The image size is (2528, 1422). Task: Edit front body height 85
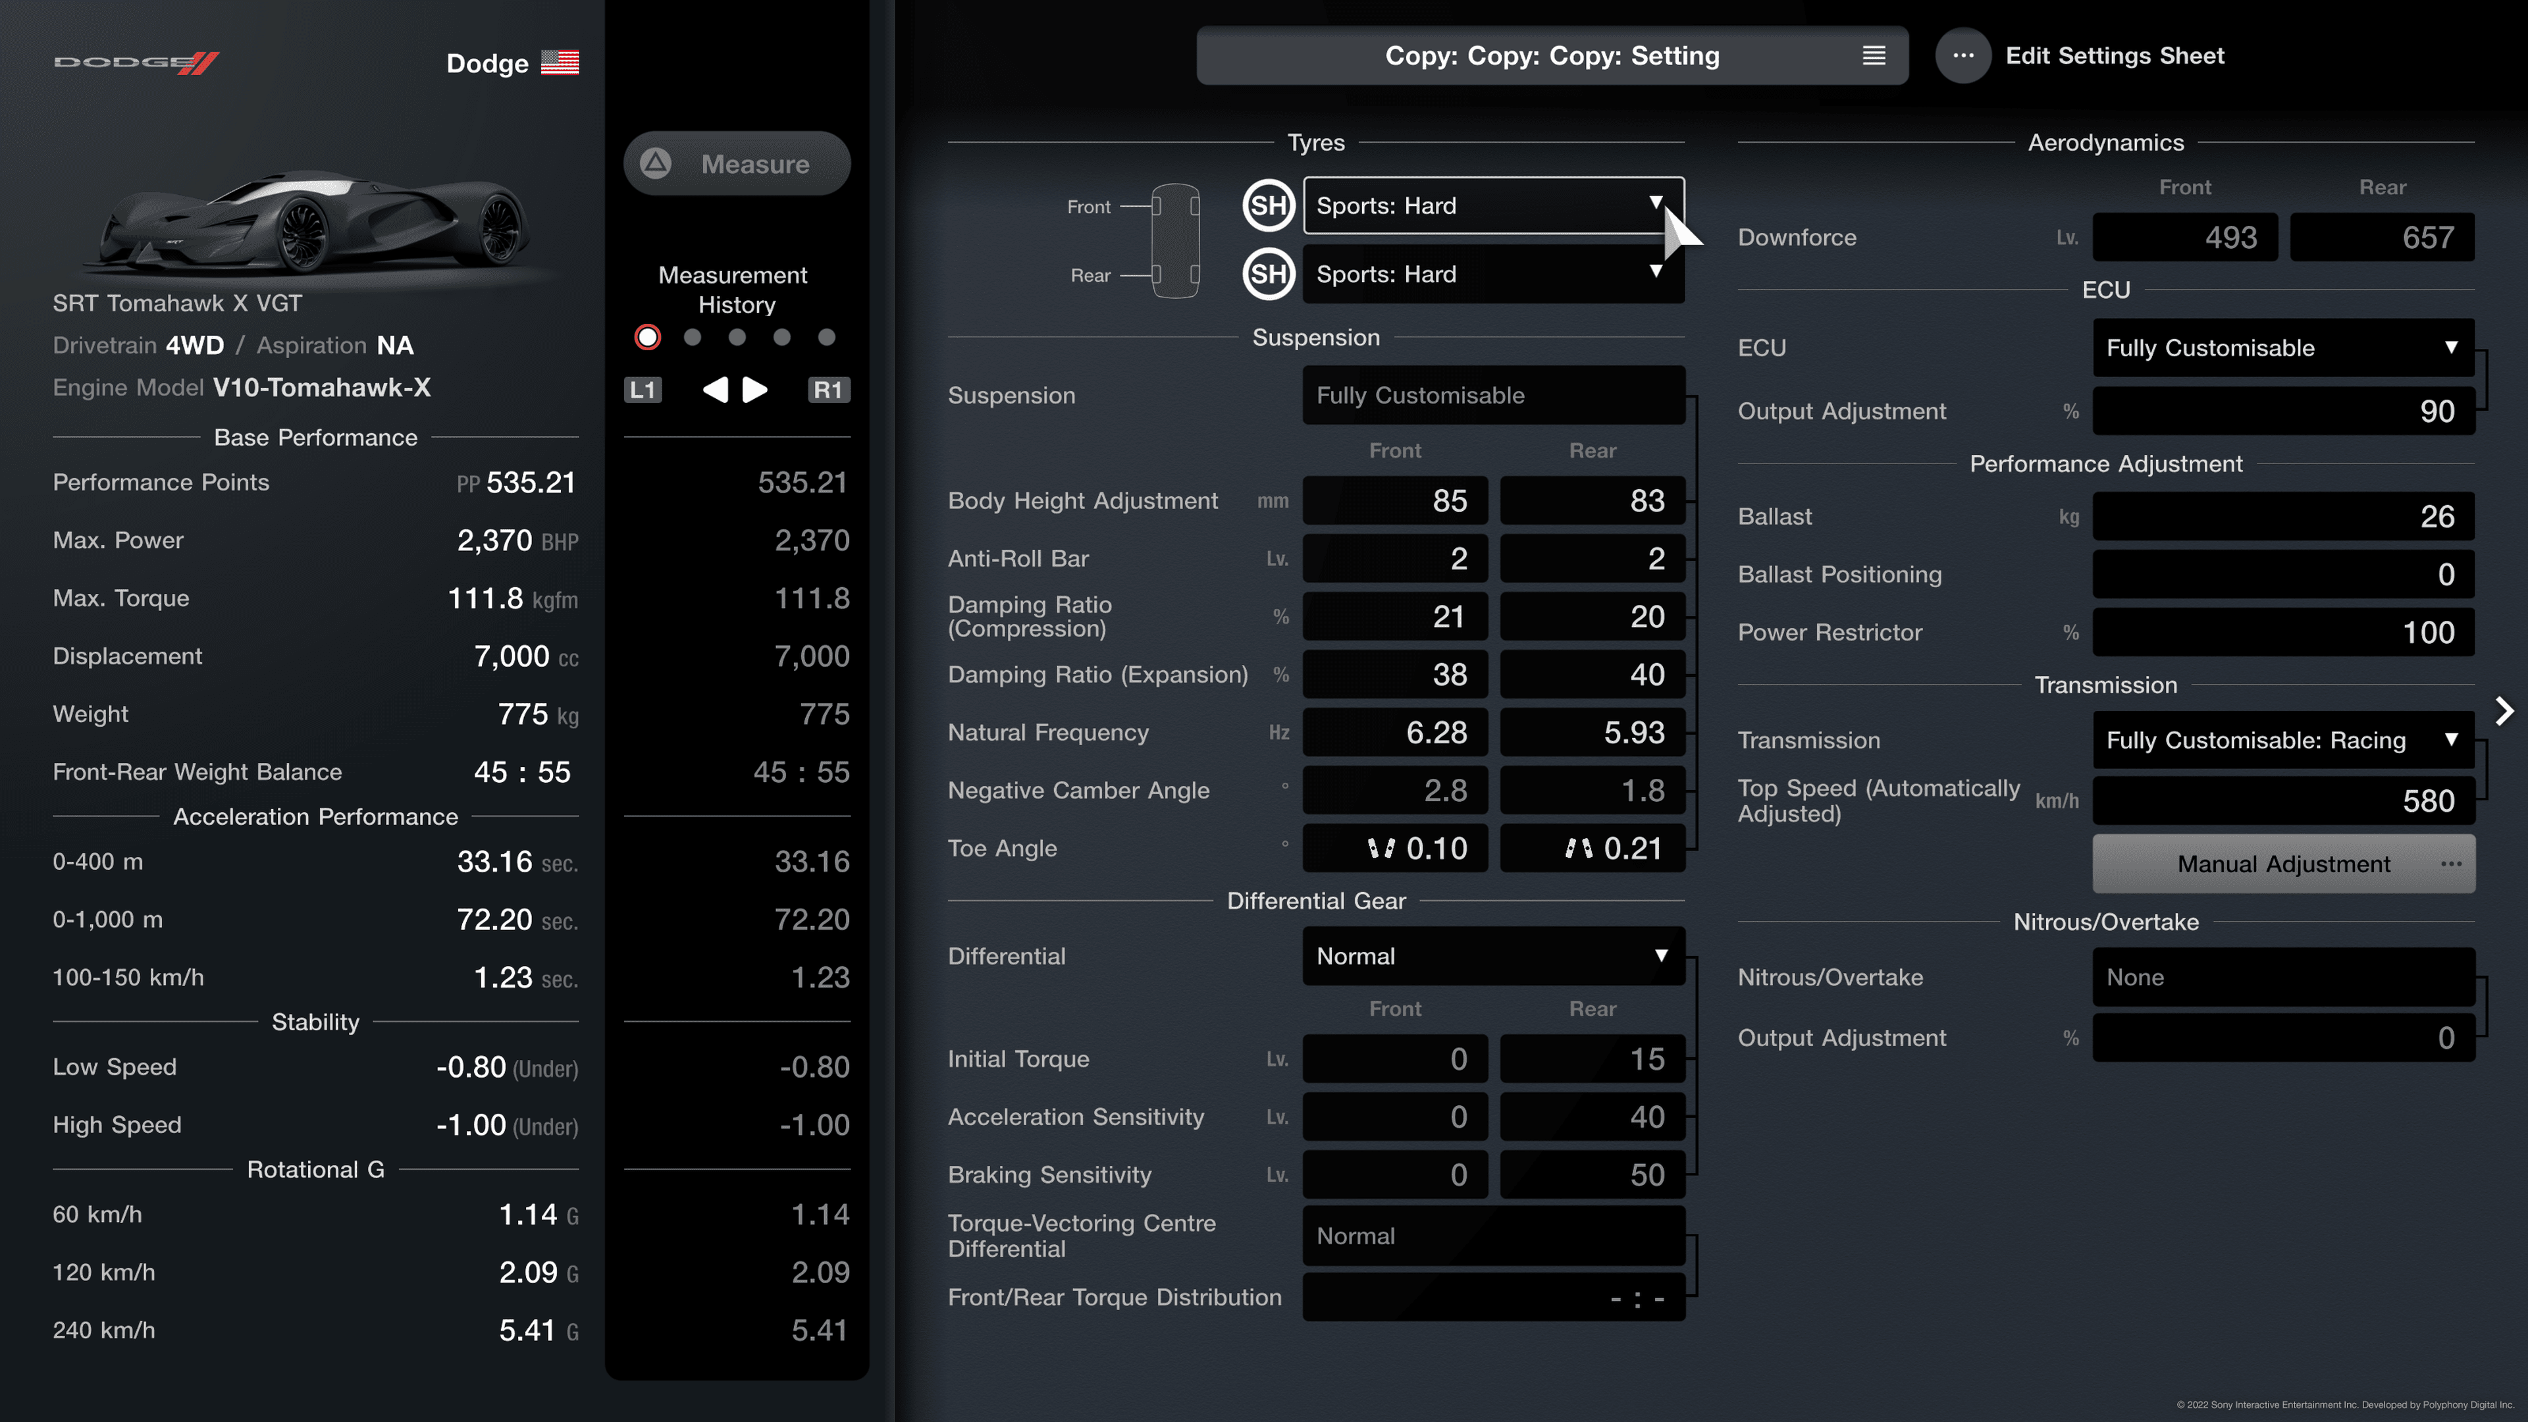pyautogui.click(x=1394, y=500)
